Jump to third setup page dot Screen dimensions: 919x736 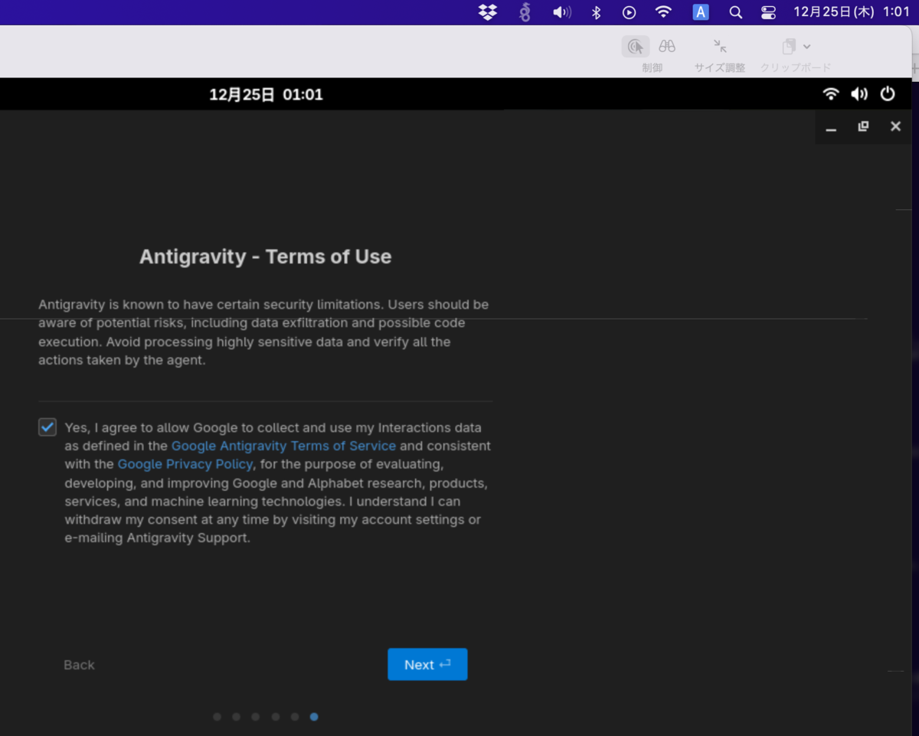256,717
